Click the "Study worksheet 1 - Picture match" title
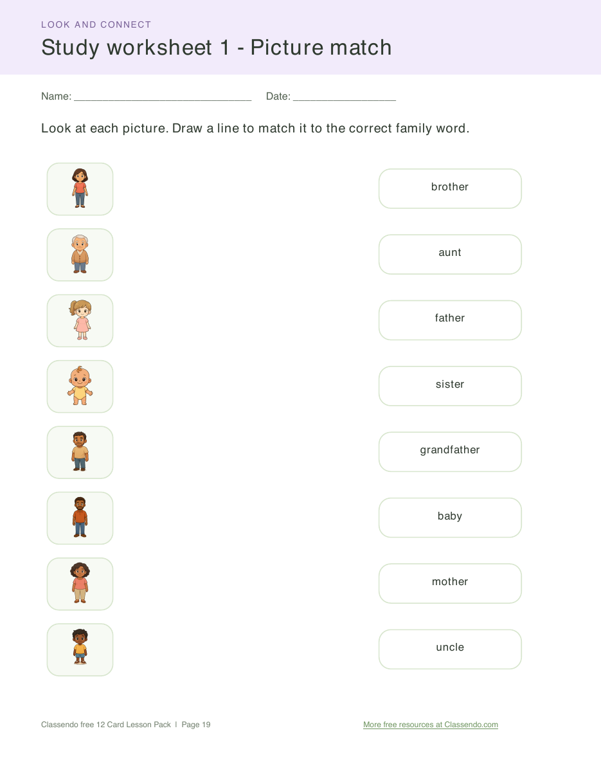The image size is (601, 778). click(x=217, y=48)
